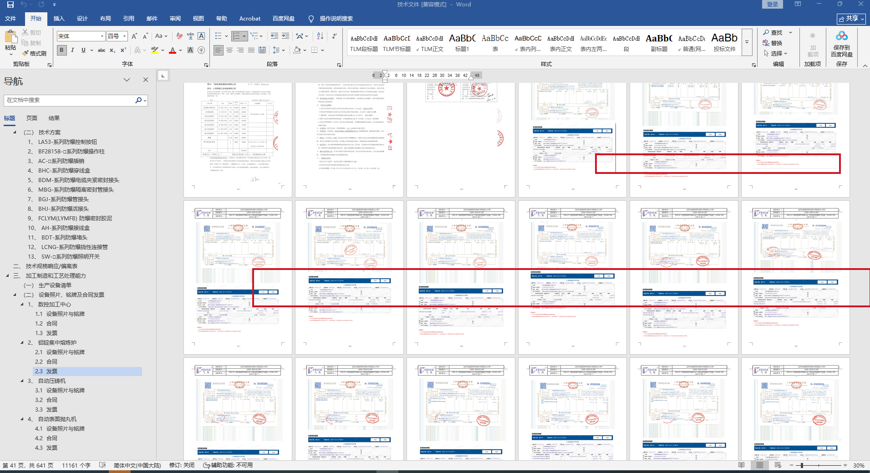870x473 pixels.
Task: Open the ribbon display options icon
Action: [x=798, y=4]
